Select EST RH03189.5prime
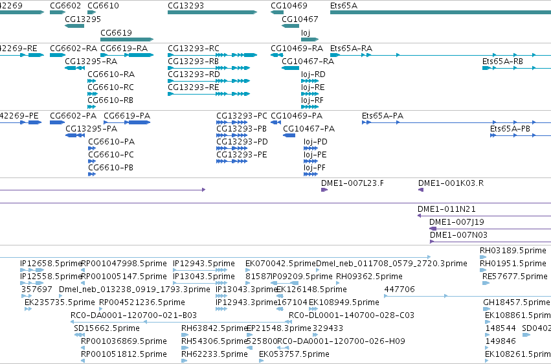This screenshot has width=551, height=364. (x=483, y=258)
